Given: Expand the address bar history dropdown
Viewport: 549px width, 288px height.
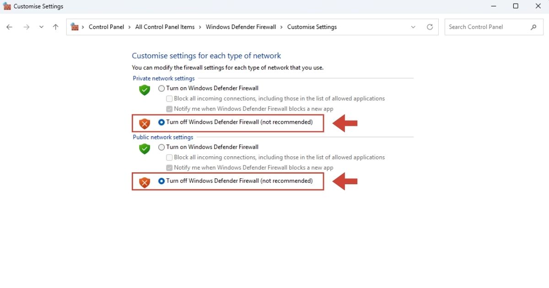Looking at the screenshot, I should pos(413,27).
